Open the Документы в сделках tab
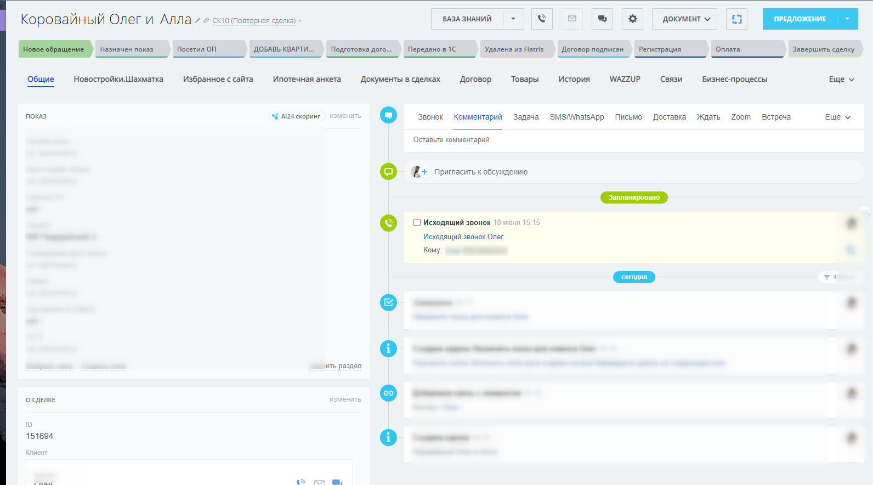 (x=400, y=79)
